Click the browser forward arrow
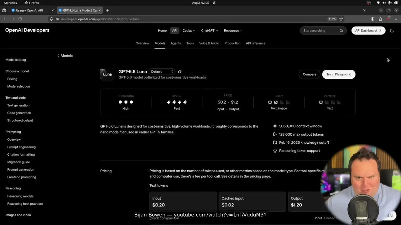Viewport: 401px width, 225px height. [x=13, y=19]
